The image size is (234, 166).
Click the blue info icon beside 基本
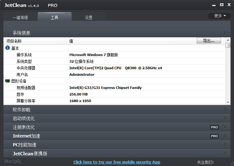(8, 48)
